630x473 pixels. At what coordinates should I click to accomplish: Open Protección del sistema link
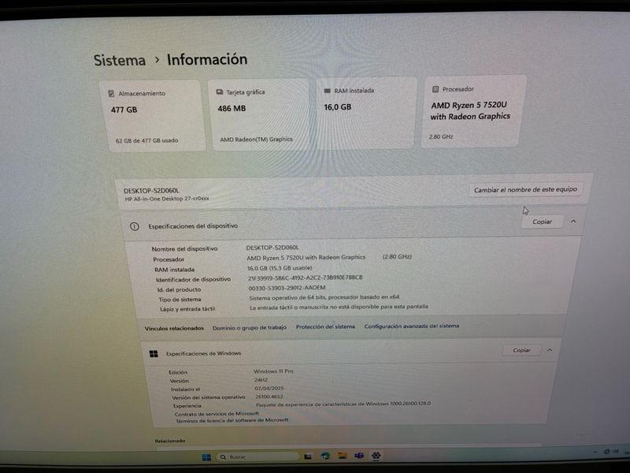pos(325,326)
